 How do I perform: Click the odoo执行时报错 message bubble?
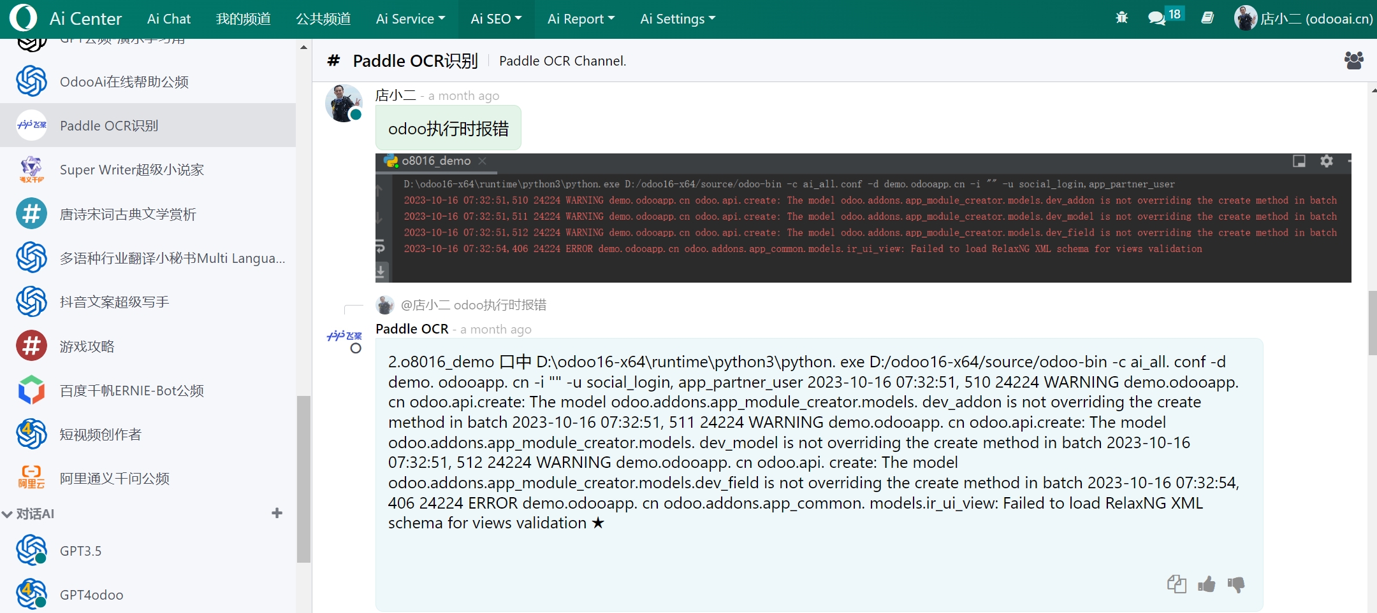pyautogui.click(x=448, y=128)
